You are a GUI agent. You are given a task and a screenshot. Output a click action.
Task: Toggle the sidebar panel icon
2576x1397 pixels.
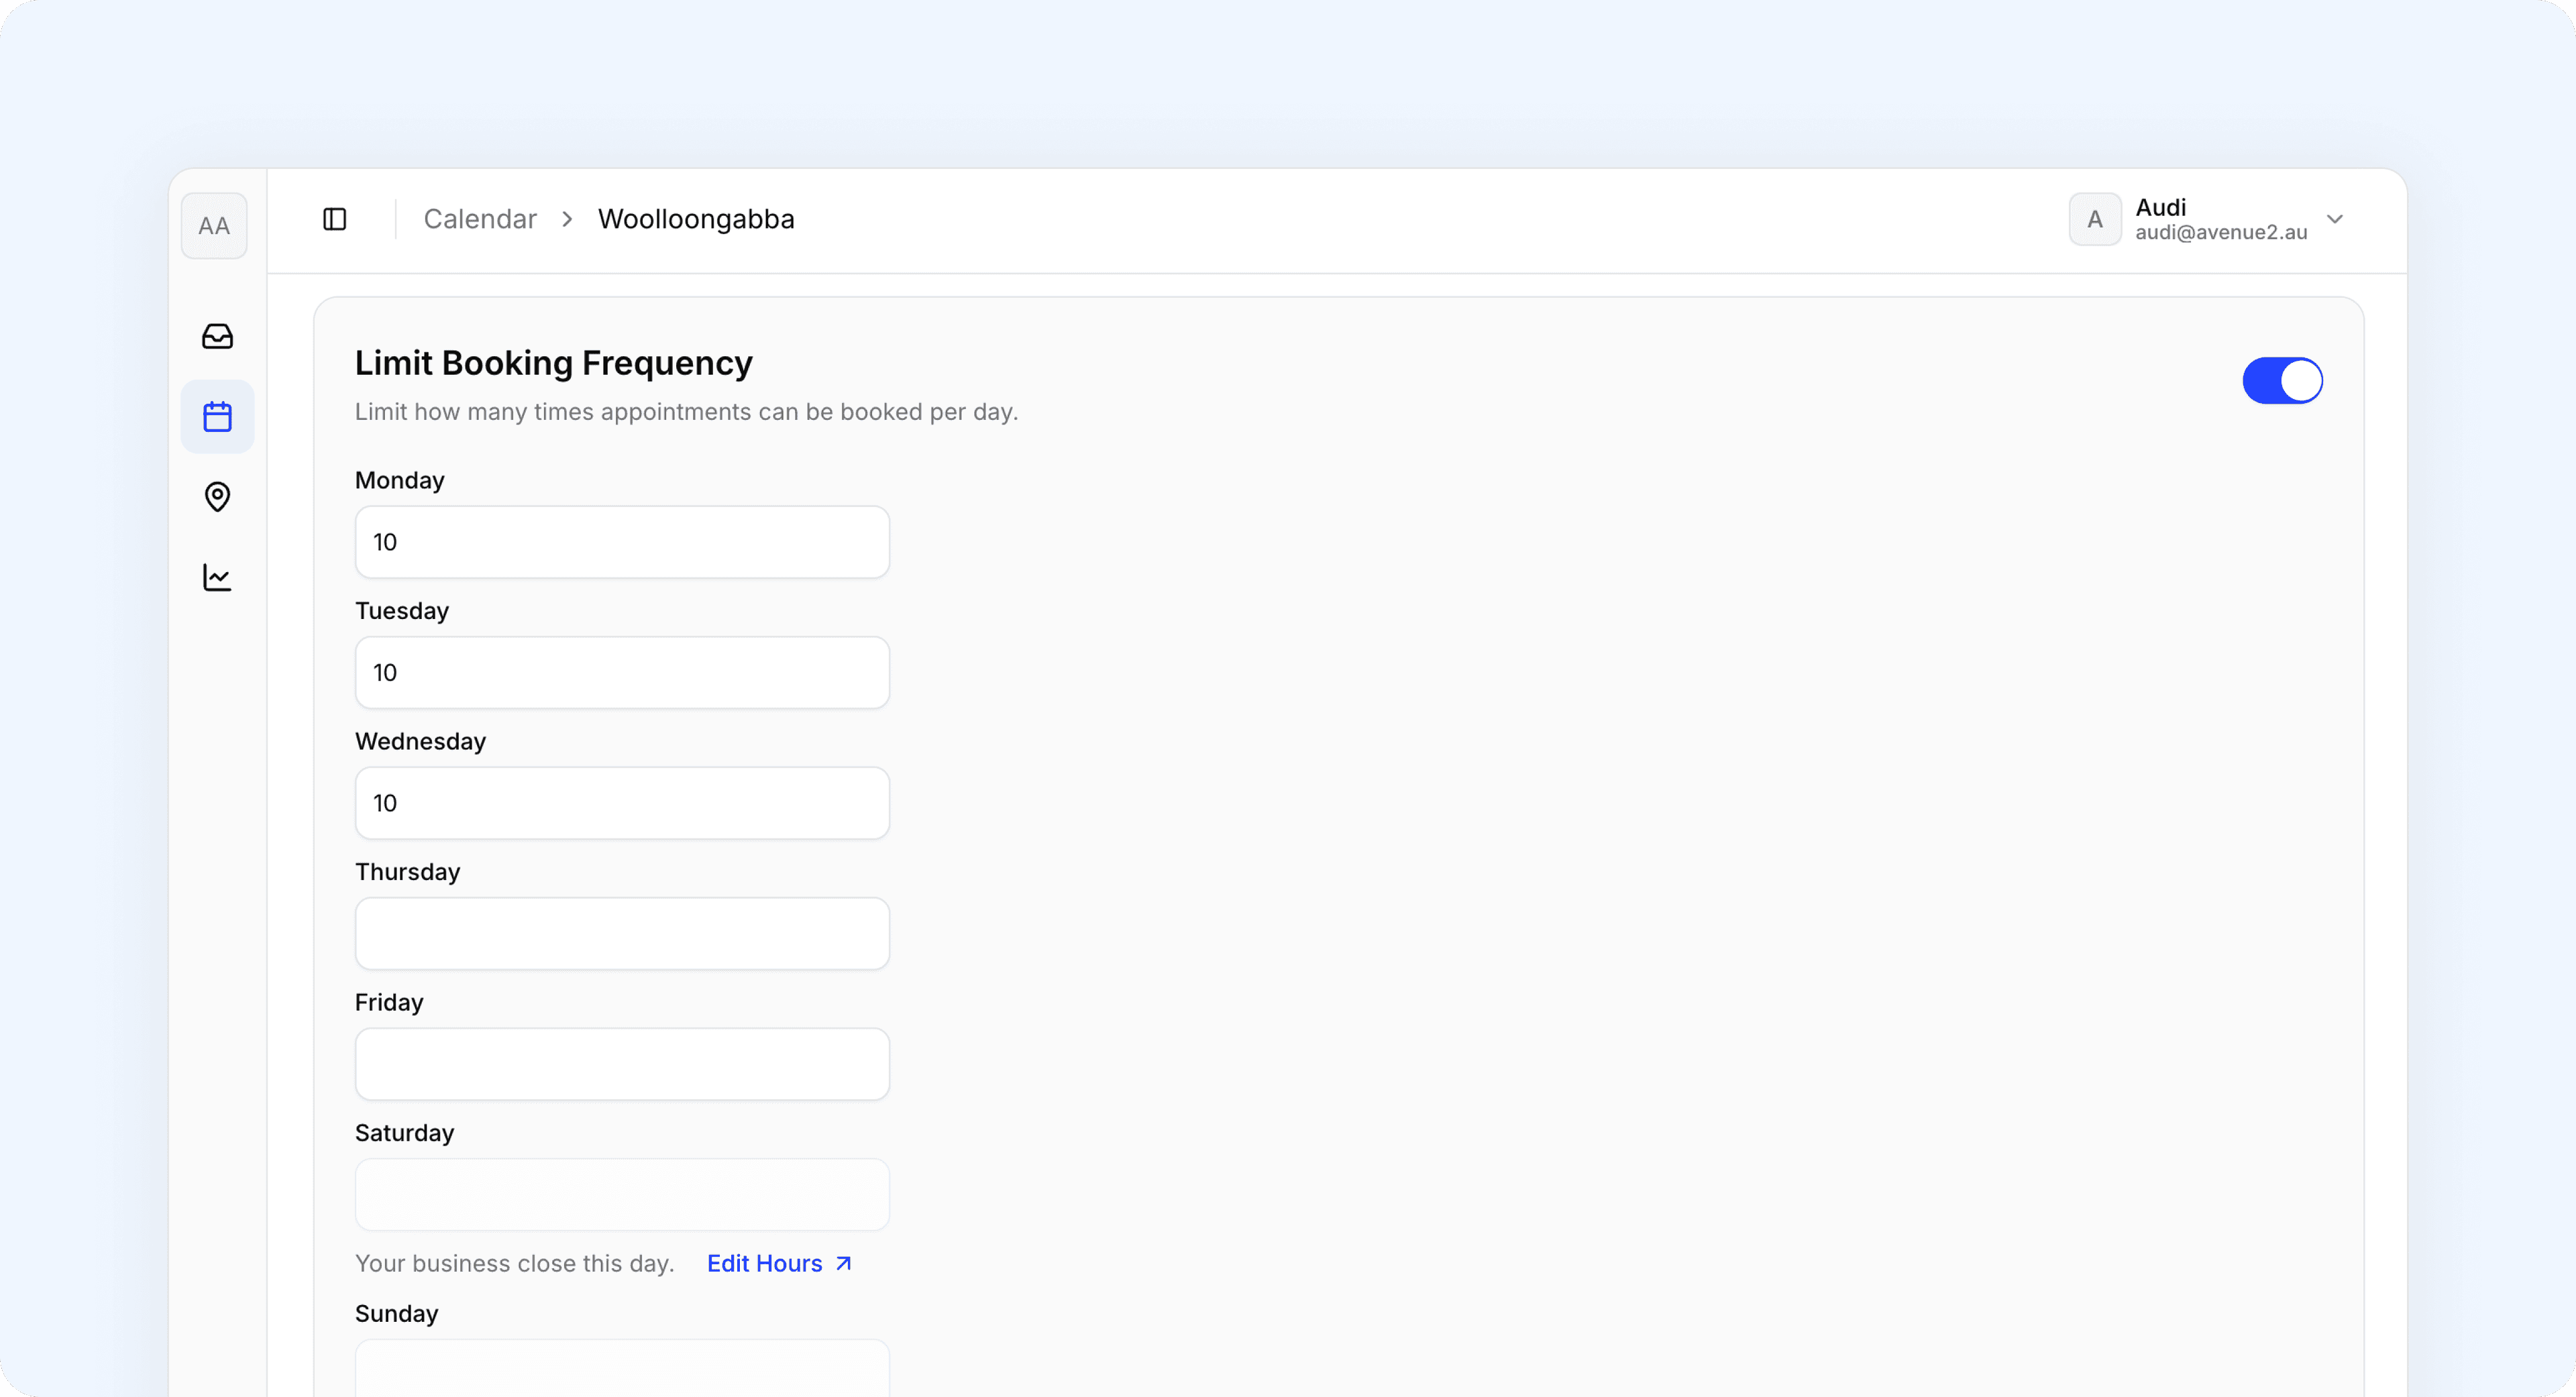click(334, 219)
